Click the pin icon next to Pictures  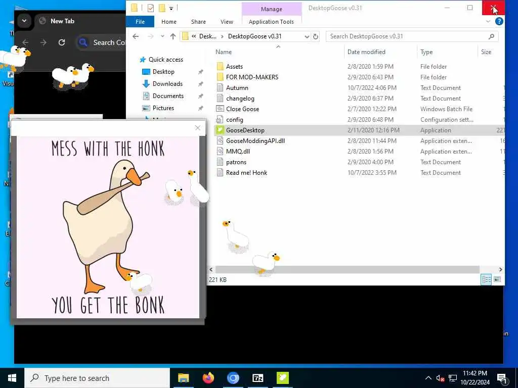pyautogui.click(x=200, y=108)
